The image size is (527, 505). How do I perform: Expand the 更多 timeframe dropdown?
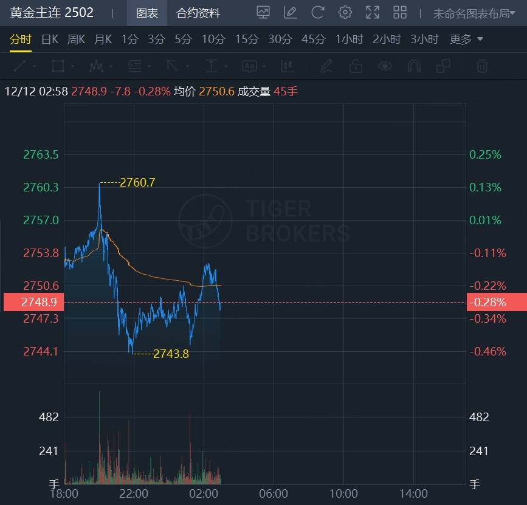tap(466, 40)
